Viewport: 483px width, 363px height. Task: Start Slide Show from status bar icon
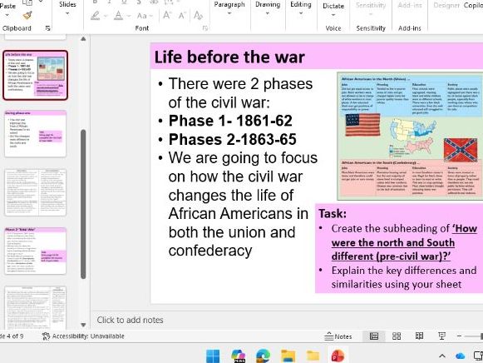pyautogui.click(x=441, y=336)
